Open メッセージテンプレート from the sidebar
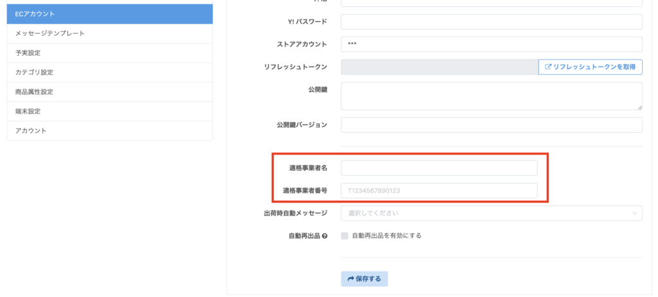 click(x=109, y=33)
